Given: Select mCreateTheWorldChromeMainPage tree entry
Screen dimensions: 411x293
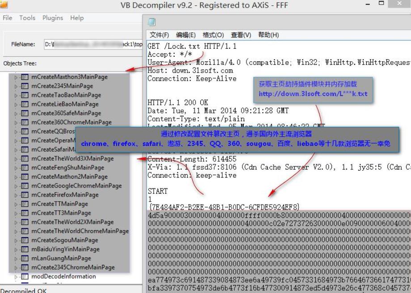Looking at the screenshot, I should 80,231.
